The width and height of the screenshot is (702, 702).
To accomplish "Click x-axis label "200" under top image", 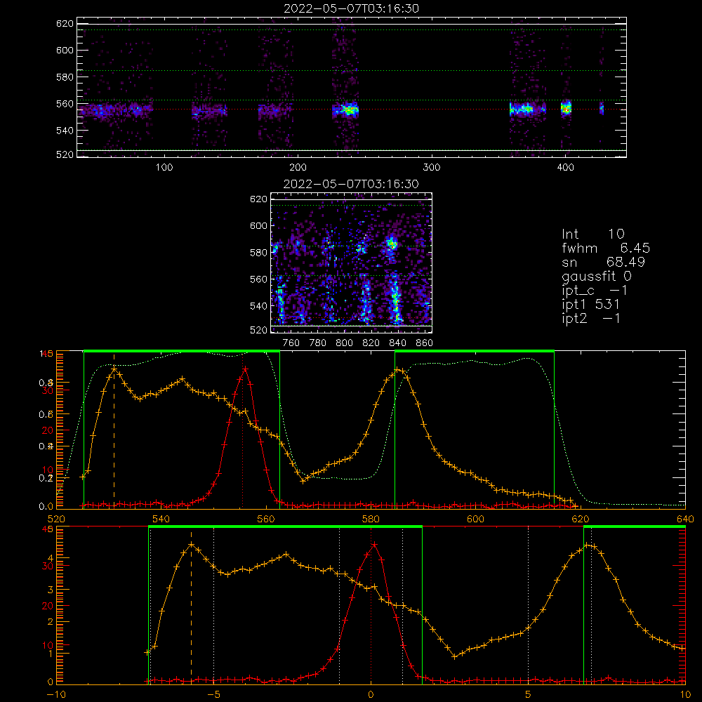I will pos(298,168).
